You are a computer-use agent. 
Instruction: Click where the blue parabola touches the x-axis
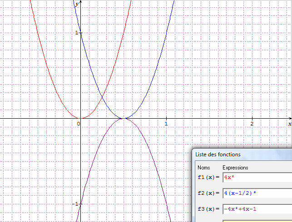point(123,119)
